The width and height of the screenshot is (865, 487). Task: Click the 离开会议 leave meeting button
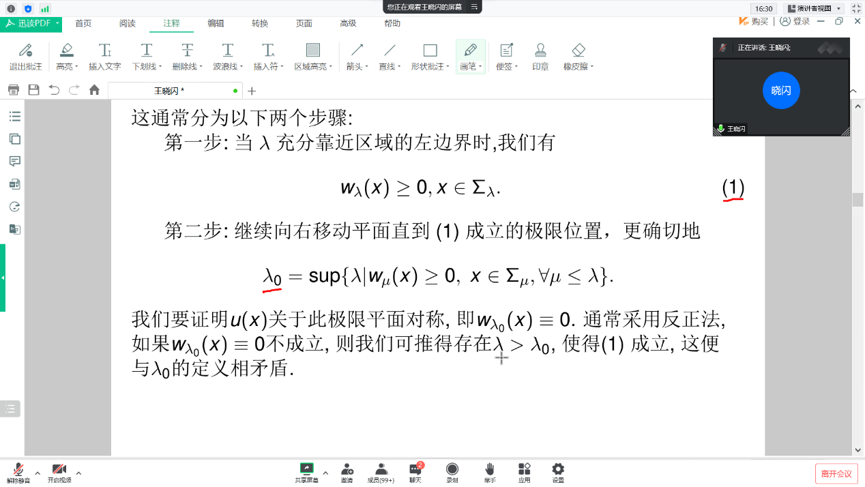(x=836, y=473)
